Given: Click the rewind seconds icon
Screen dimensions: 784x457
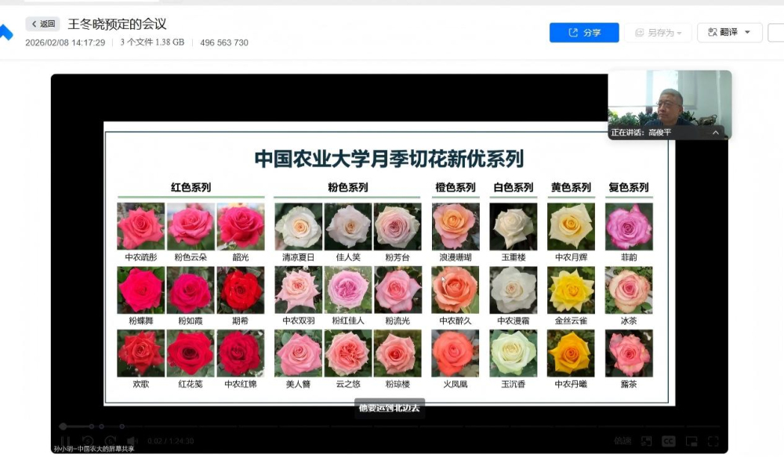Looking at the screenshot, I should click(x=88, y=441).
